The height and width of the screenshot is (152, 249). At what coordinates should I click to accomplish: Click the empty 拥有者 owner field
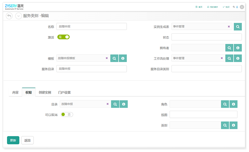198,48
